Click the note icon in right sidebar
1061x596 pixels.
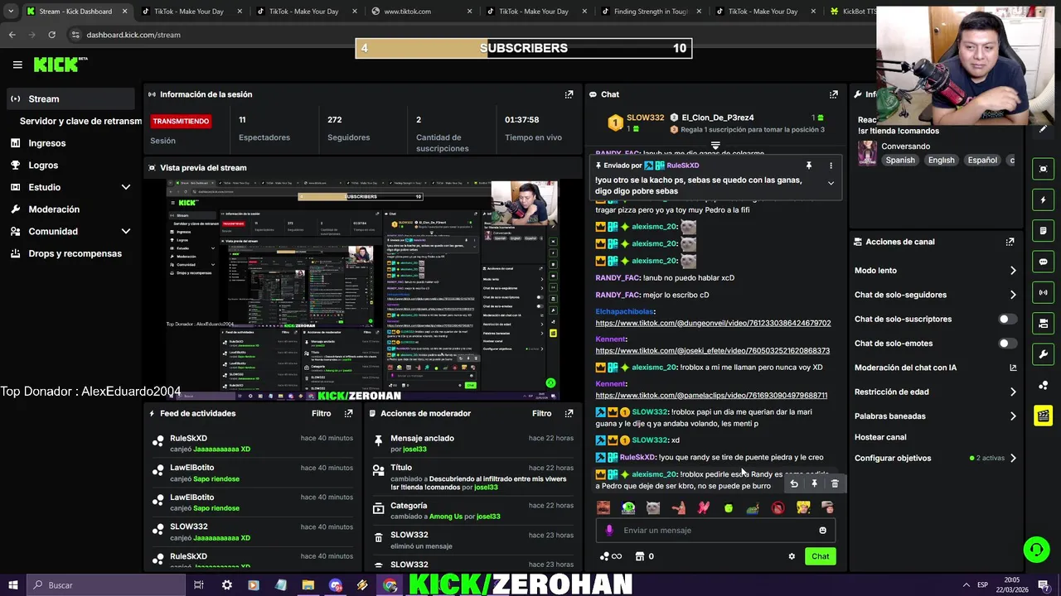point(1043,230)
